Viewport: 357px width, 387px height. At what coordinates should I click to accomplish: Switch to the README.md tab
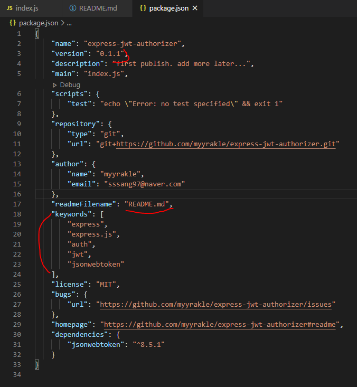pos(98,8)
